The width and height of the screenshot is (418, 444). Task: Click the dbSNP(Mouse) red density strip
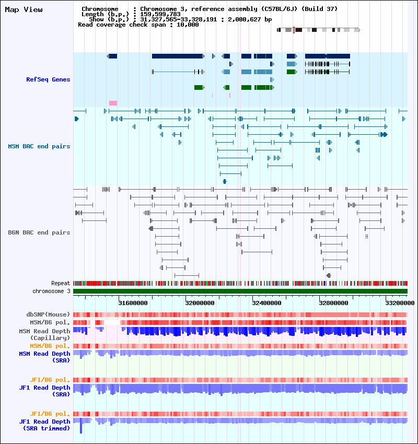click(240, 314)
